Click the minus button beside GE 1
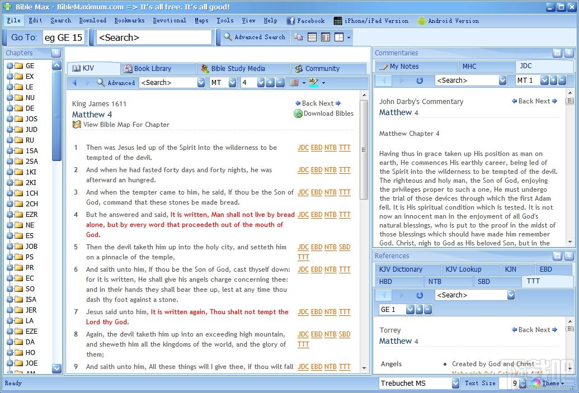 [427, 309]
